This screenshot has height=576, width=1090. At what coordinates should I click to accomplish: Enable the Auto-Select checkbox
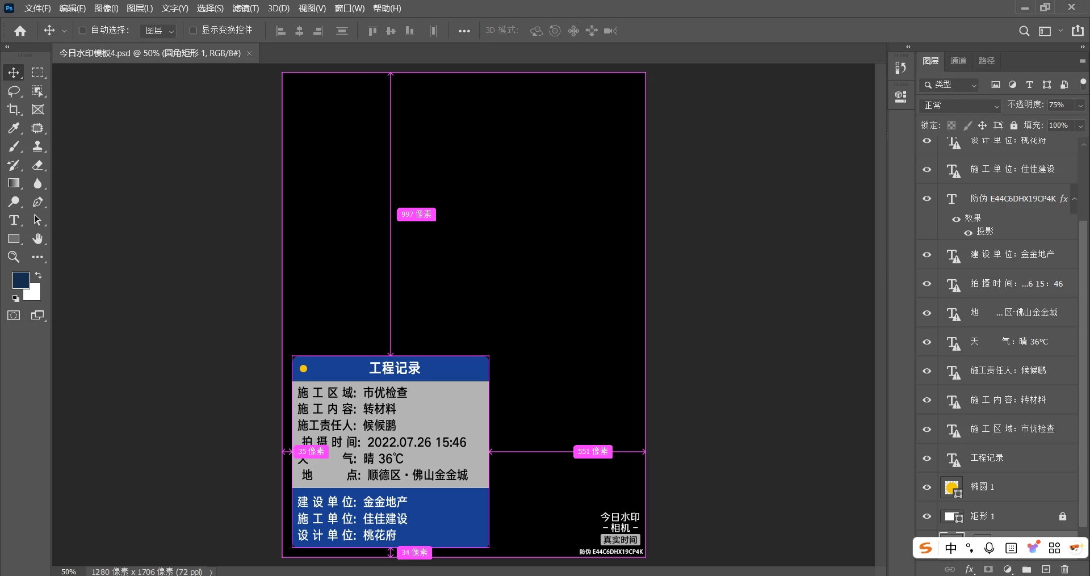pos(82,31)
